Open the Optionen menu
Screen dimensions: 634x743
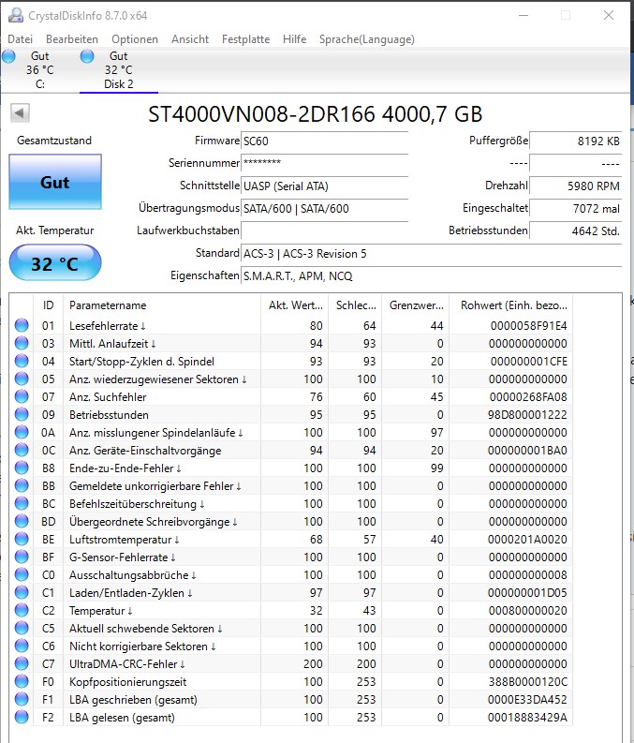[x=135, y=39]
